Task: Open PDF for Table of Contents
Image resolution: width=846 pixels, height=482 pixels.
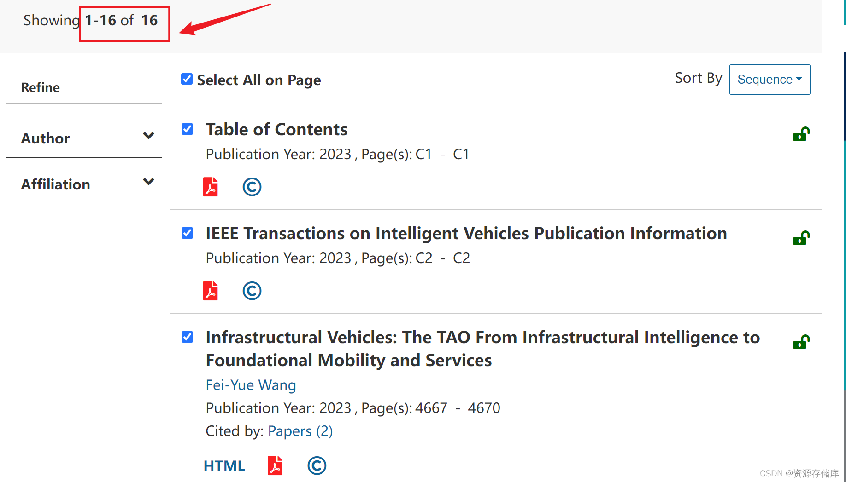Action: click(x=211, y=187)
